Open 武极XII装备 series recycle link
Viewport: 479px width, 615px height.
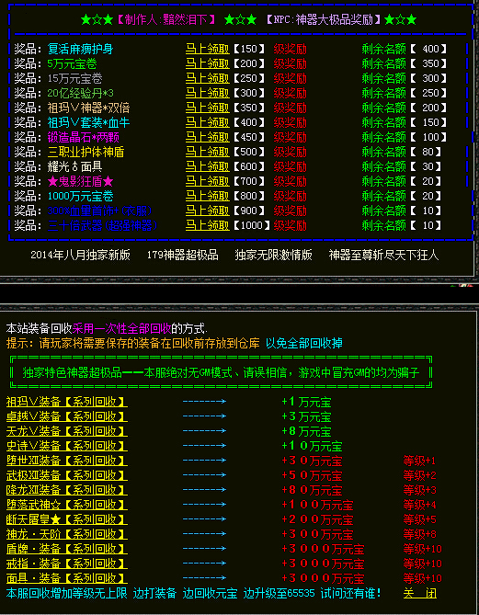pos(67,475)
